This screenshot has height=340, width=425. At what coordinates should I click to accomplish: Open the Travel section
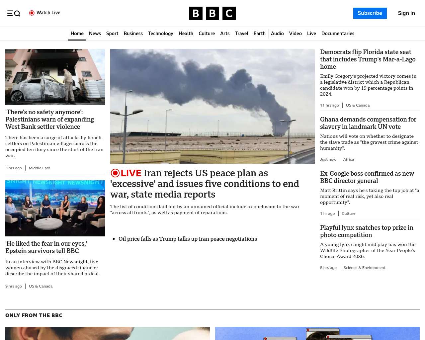pos(241,34)
